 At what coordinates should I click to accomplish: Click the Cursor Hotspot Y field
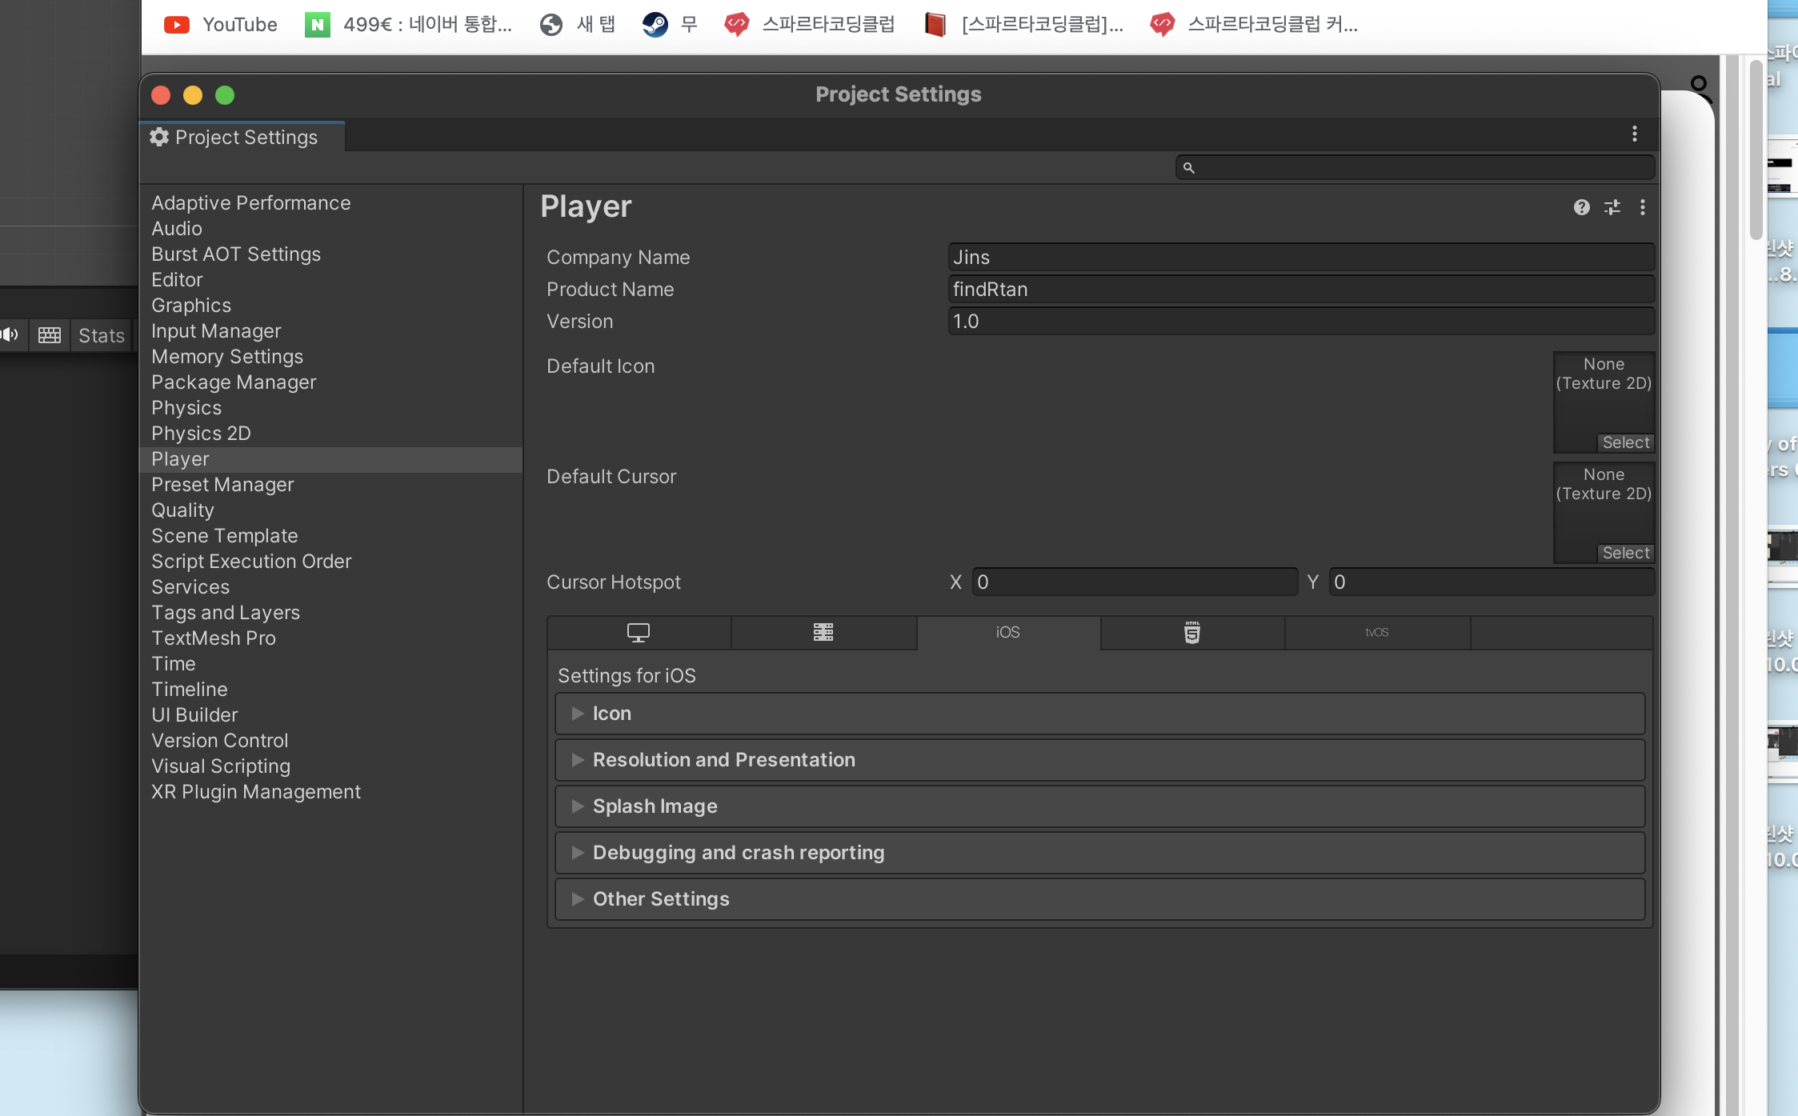pos(1492,582)
